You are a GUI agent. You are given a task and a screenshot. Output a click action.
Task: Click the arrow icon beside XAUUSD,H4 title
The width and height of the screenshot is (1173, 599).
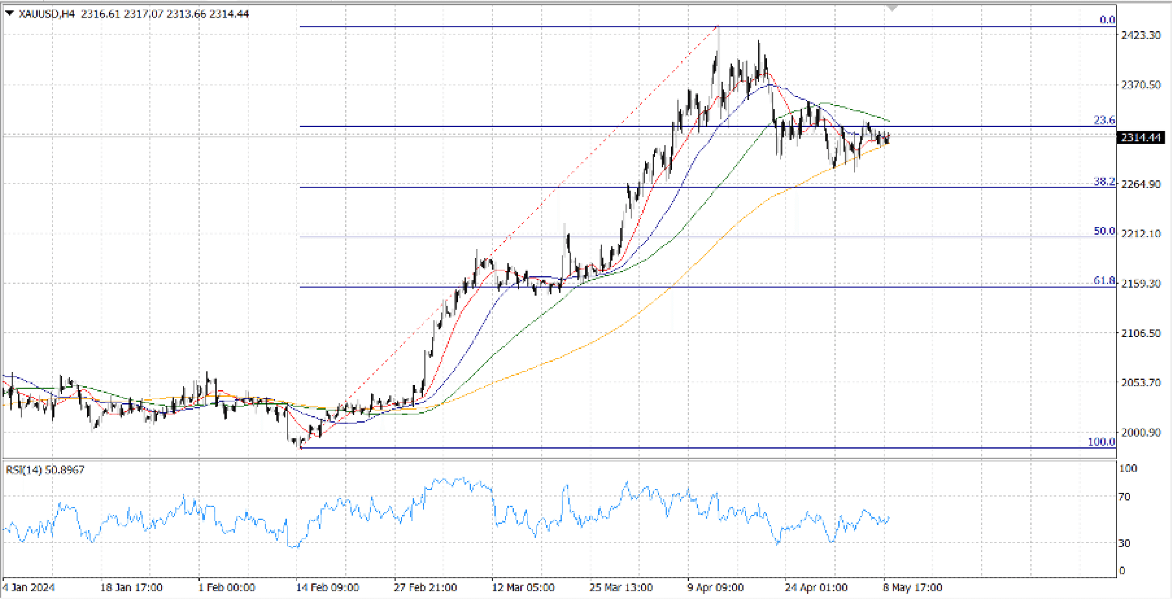(x=9, y=13)
